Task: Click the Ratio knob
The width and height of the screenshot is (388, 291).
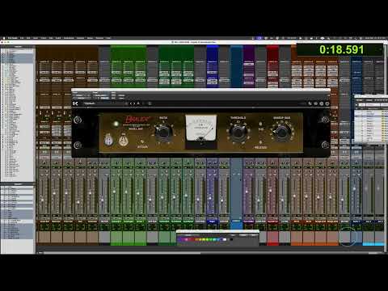Action: pyautogui.click(x=163, y=132)
